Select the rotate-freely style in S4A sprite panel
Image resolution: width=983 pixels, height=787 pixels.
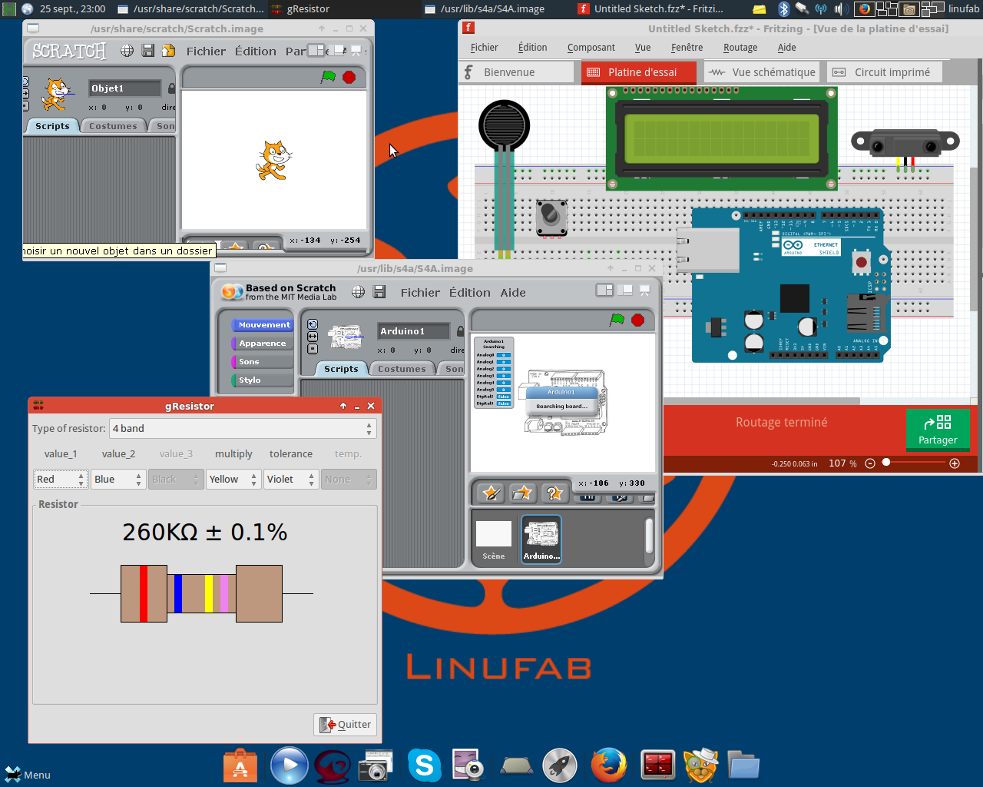[313, 324]
